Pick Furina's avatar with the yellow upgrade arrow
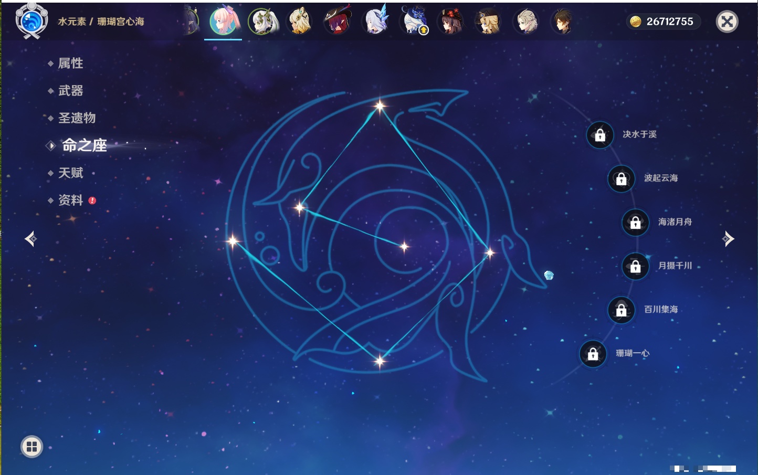Image resolution: width=758 pixels, height=475 pixels. click(414, 22)
